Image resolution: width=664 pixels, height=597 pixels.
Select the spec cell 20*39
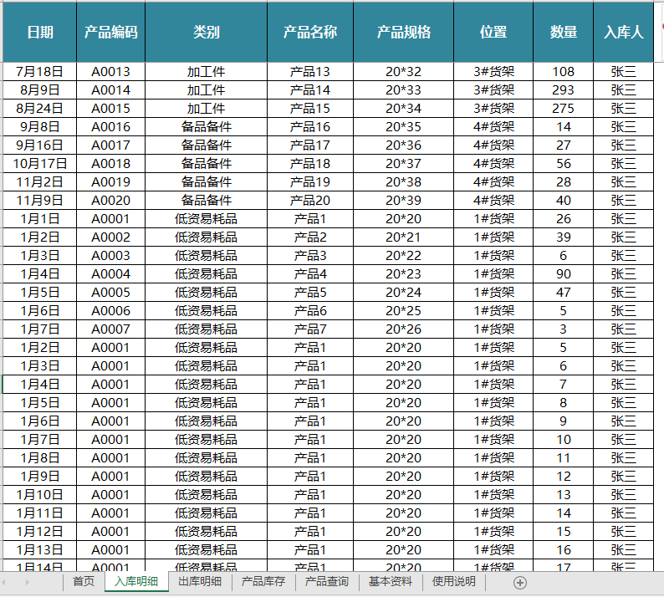point(404,201)
